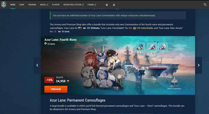Click the orange PURCHASE button
The height and width of the screenshot is (114, 209).
[56, 89]
